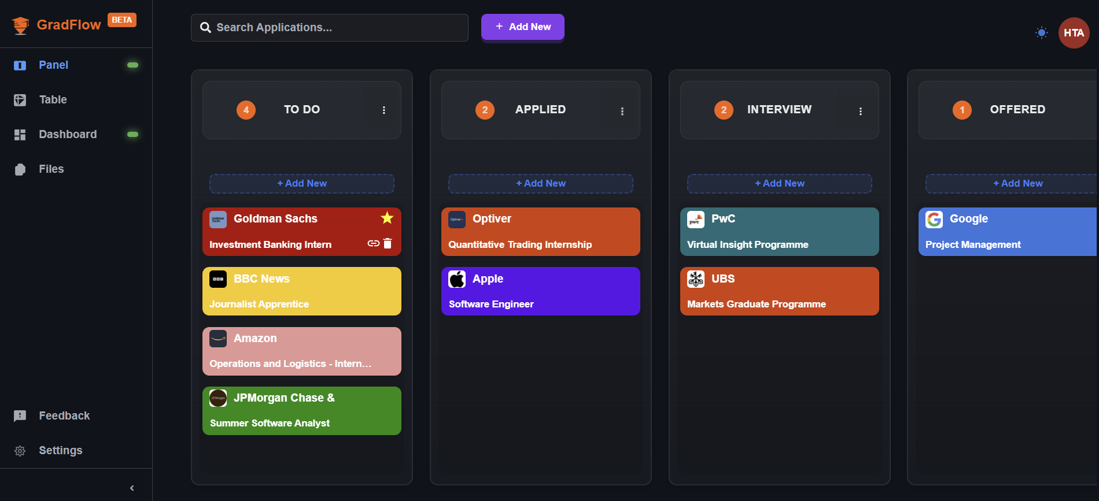Go to Files in the sidebar
Viewport: 1099px width, 501px height.
coord(51,169)
